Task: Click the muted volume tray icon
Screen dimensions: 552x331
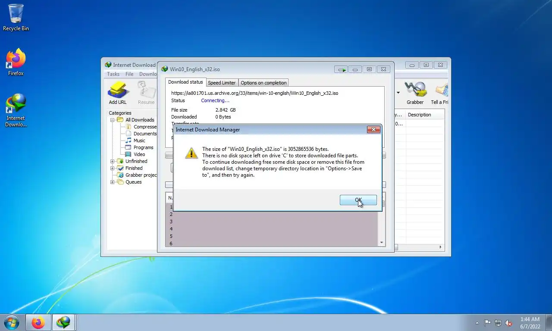Action: point(509,323)
